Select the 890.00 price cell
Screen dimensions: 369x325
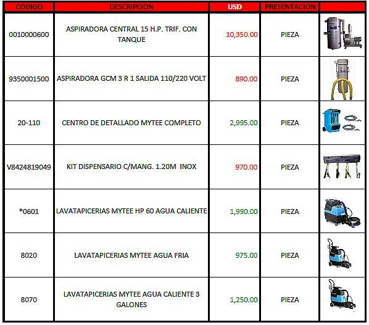234,79
